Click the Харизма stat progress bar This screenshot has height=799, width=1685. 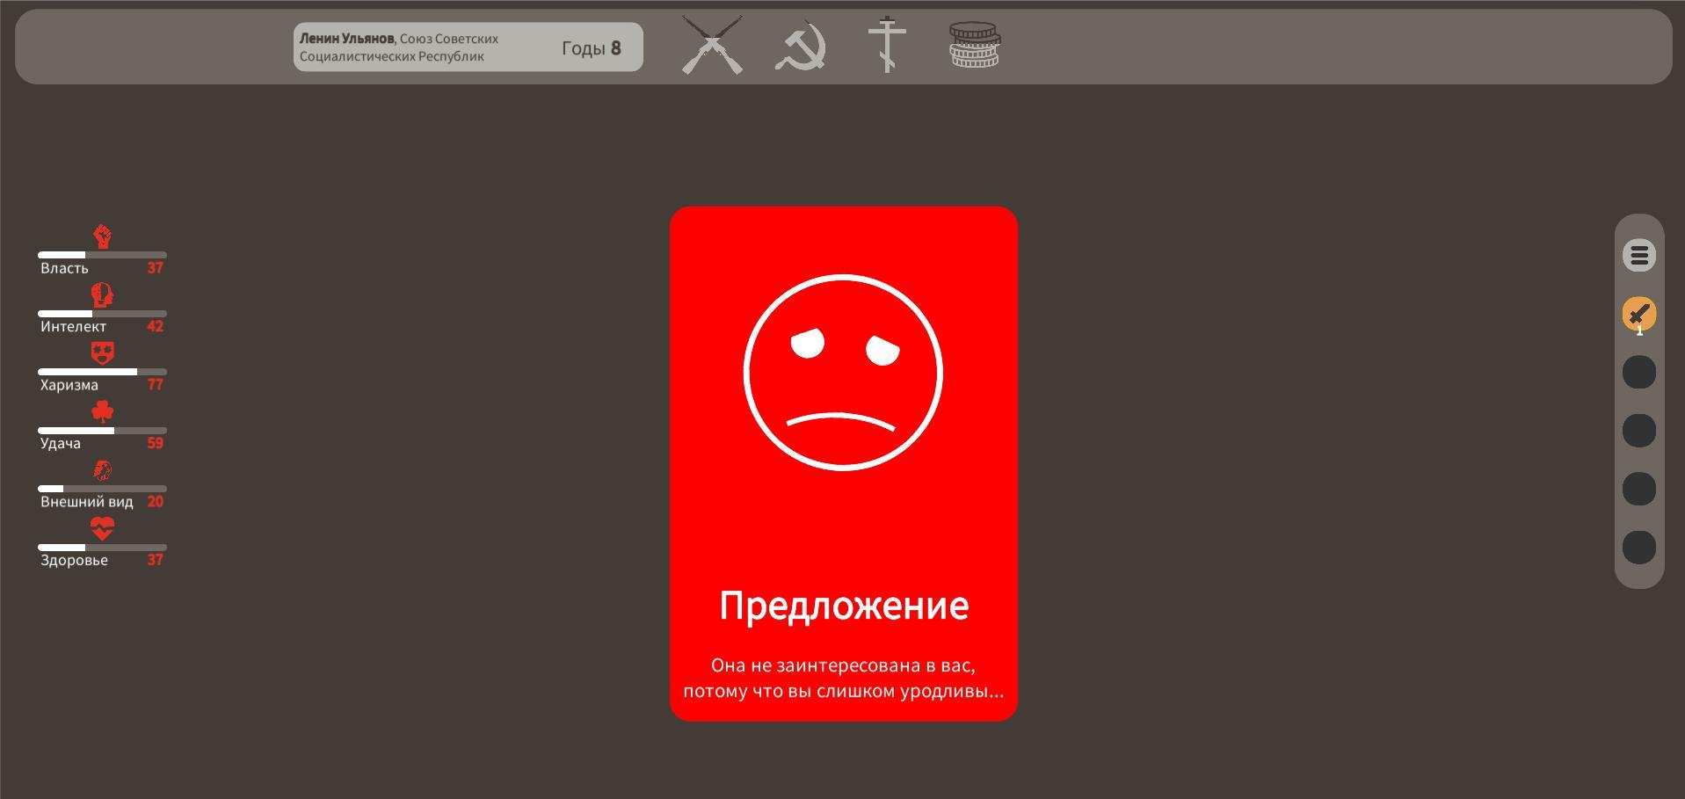point(102,372)
